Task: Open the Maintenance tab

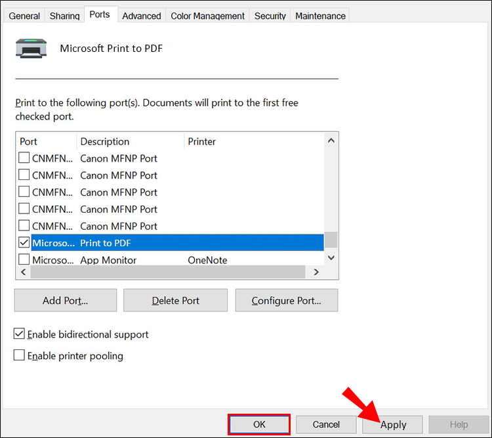Action: pos(320,16)
